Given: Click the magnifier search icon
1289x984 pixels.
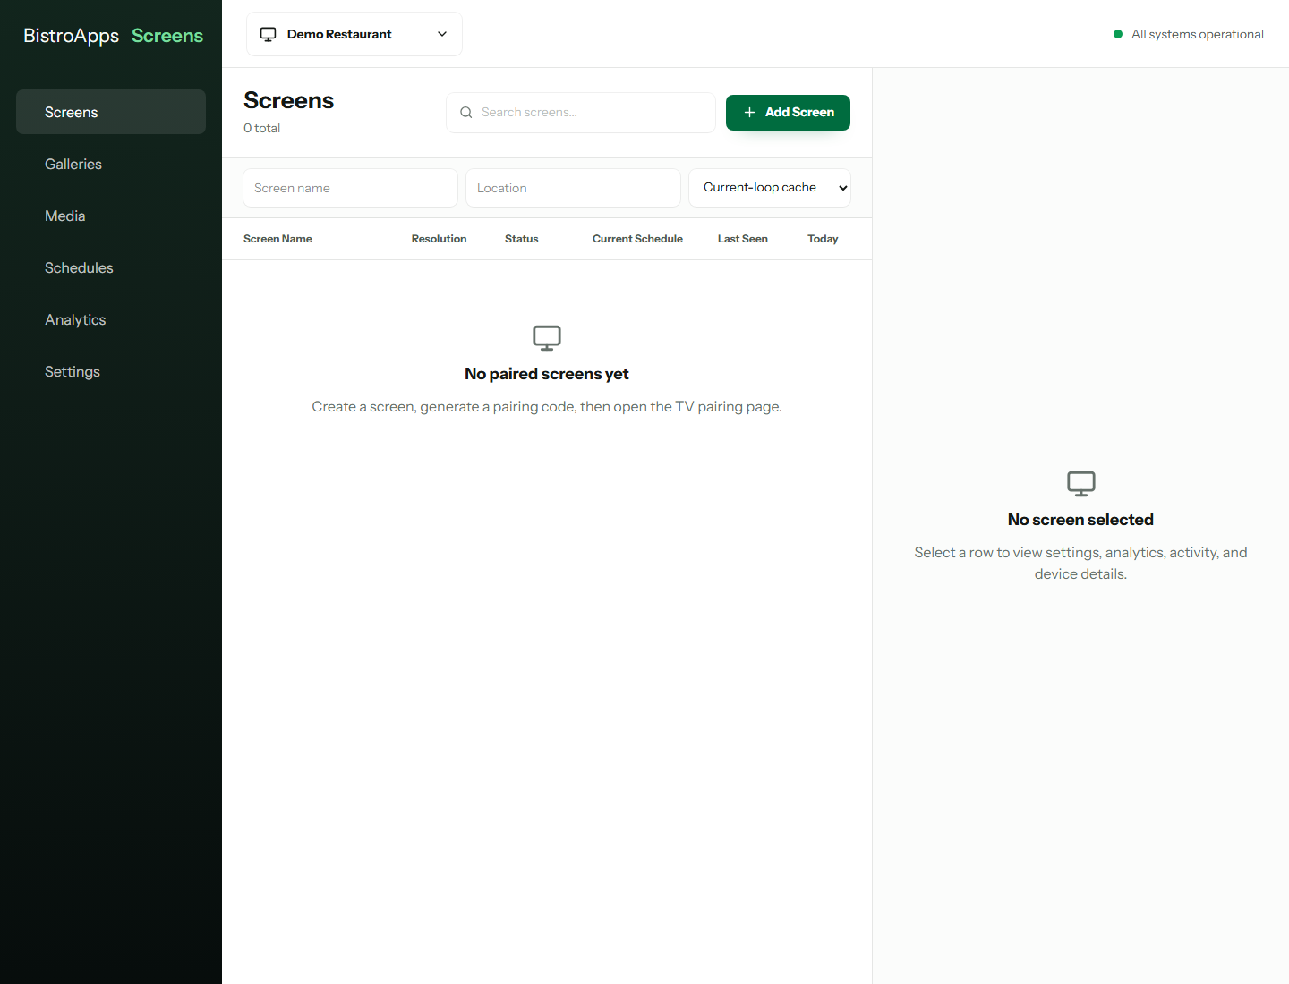Looking at the screenshot, I should [466, 113].
